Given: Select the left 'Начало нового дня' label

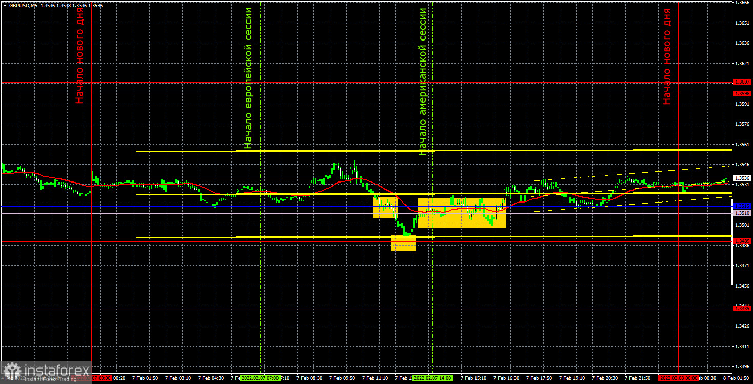Looking at the screenshot, I should pos(80,56).
